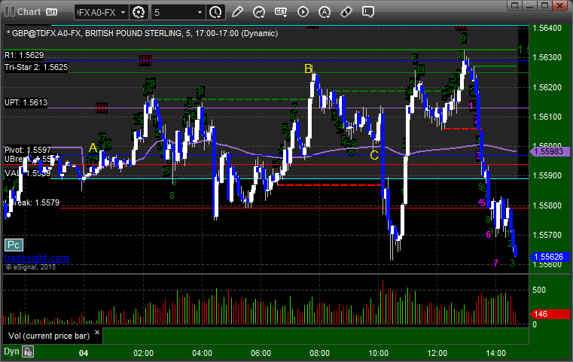Image resolution: width=573 pixels, height=362 pixels.
Task: Open the tradesight.com link
Action: pos(37,258)
